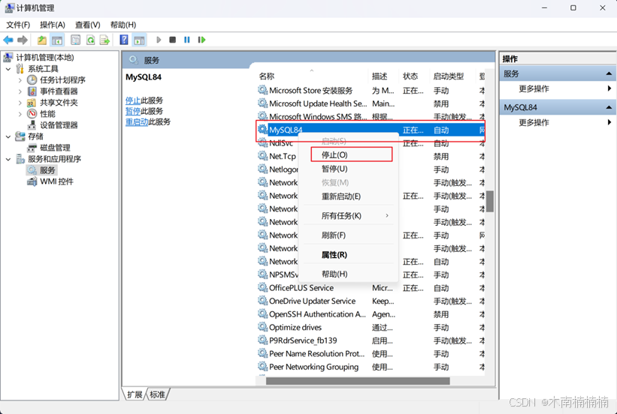
Task: Click the Back arrow toolbar icon
Action: click(8, 40)
